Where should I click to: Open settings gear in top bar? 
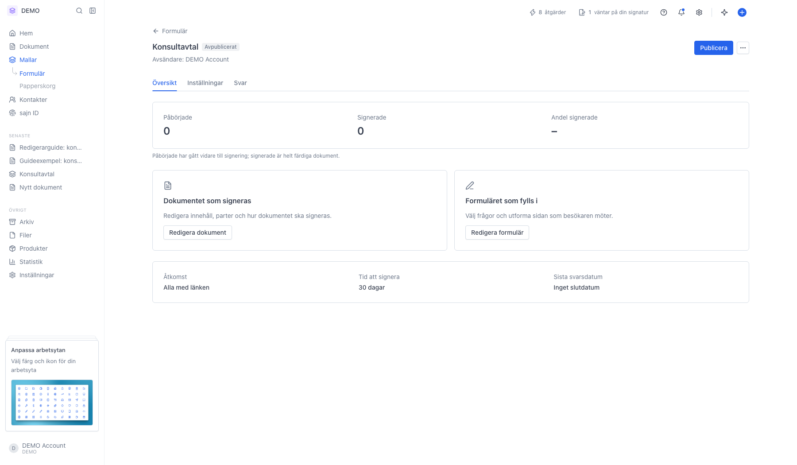[699, 12]
